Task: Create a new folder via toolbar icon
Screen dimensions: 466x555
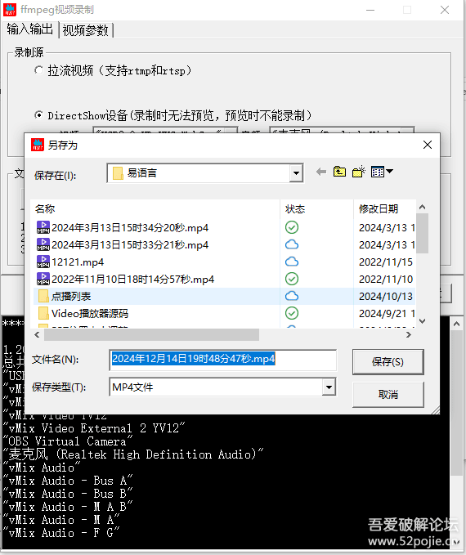Action: click(x=359, y=172)
